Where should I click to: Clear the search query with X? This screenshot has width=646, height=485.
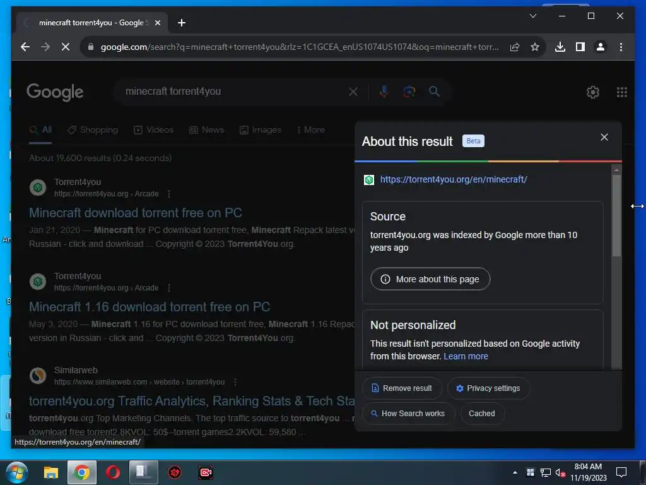tap(353, 92)
